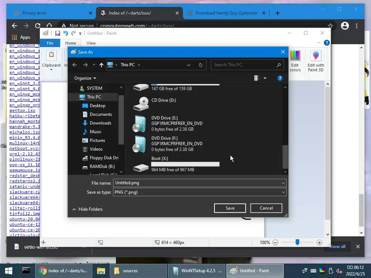The image size is (371, 278).
Task: Click the Paint zoom slider handle
Action: (x=297, y=242)
